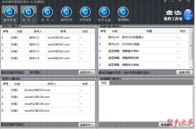This screenshot has height=129, width=196.
Task: Select the SMTP模式 radio button
Action: [27, 72]
